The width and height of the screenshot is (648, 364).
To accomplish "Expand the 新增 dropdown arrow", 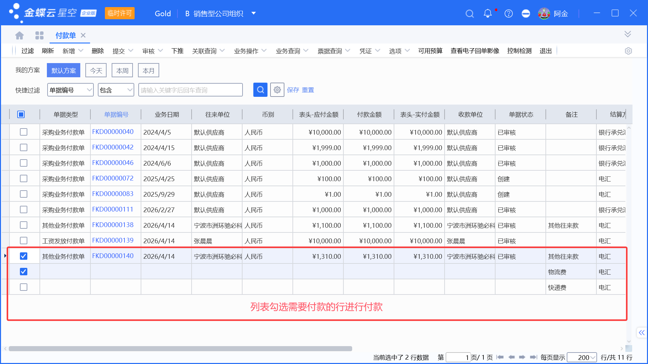I will [x=81, y=51].
